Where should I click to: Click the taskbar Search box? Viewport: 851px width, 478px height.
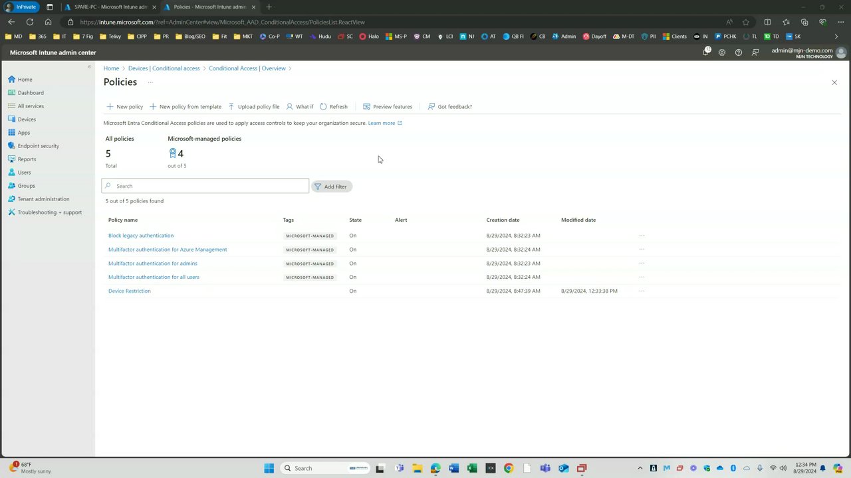coord(324,468)
